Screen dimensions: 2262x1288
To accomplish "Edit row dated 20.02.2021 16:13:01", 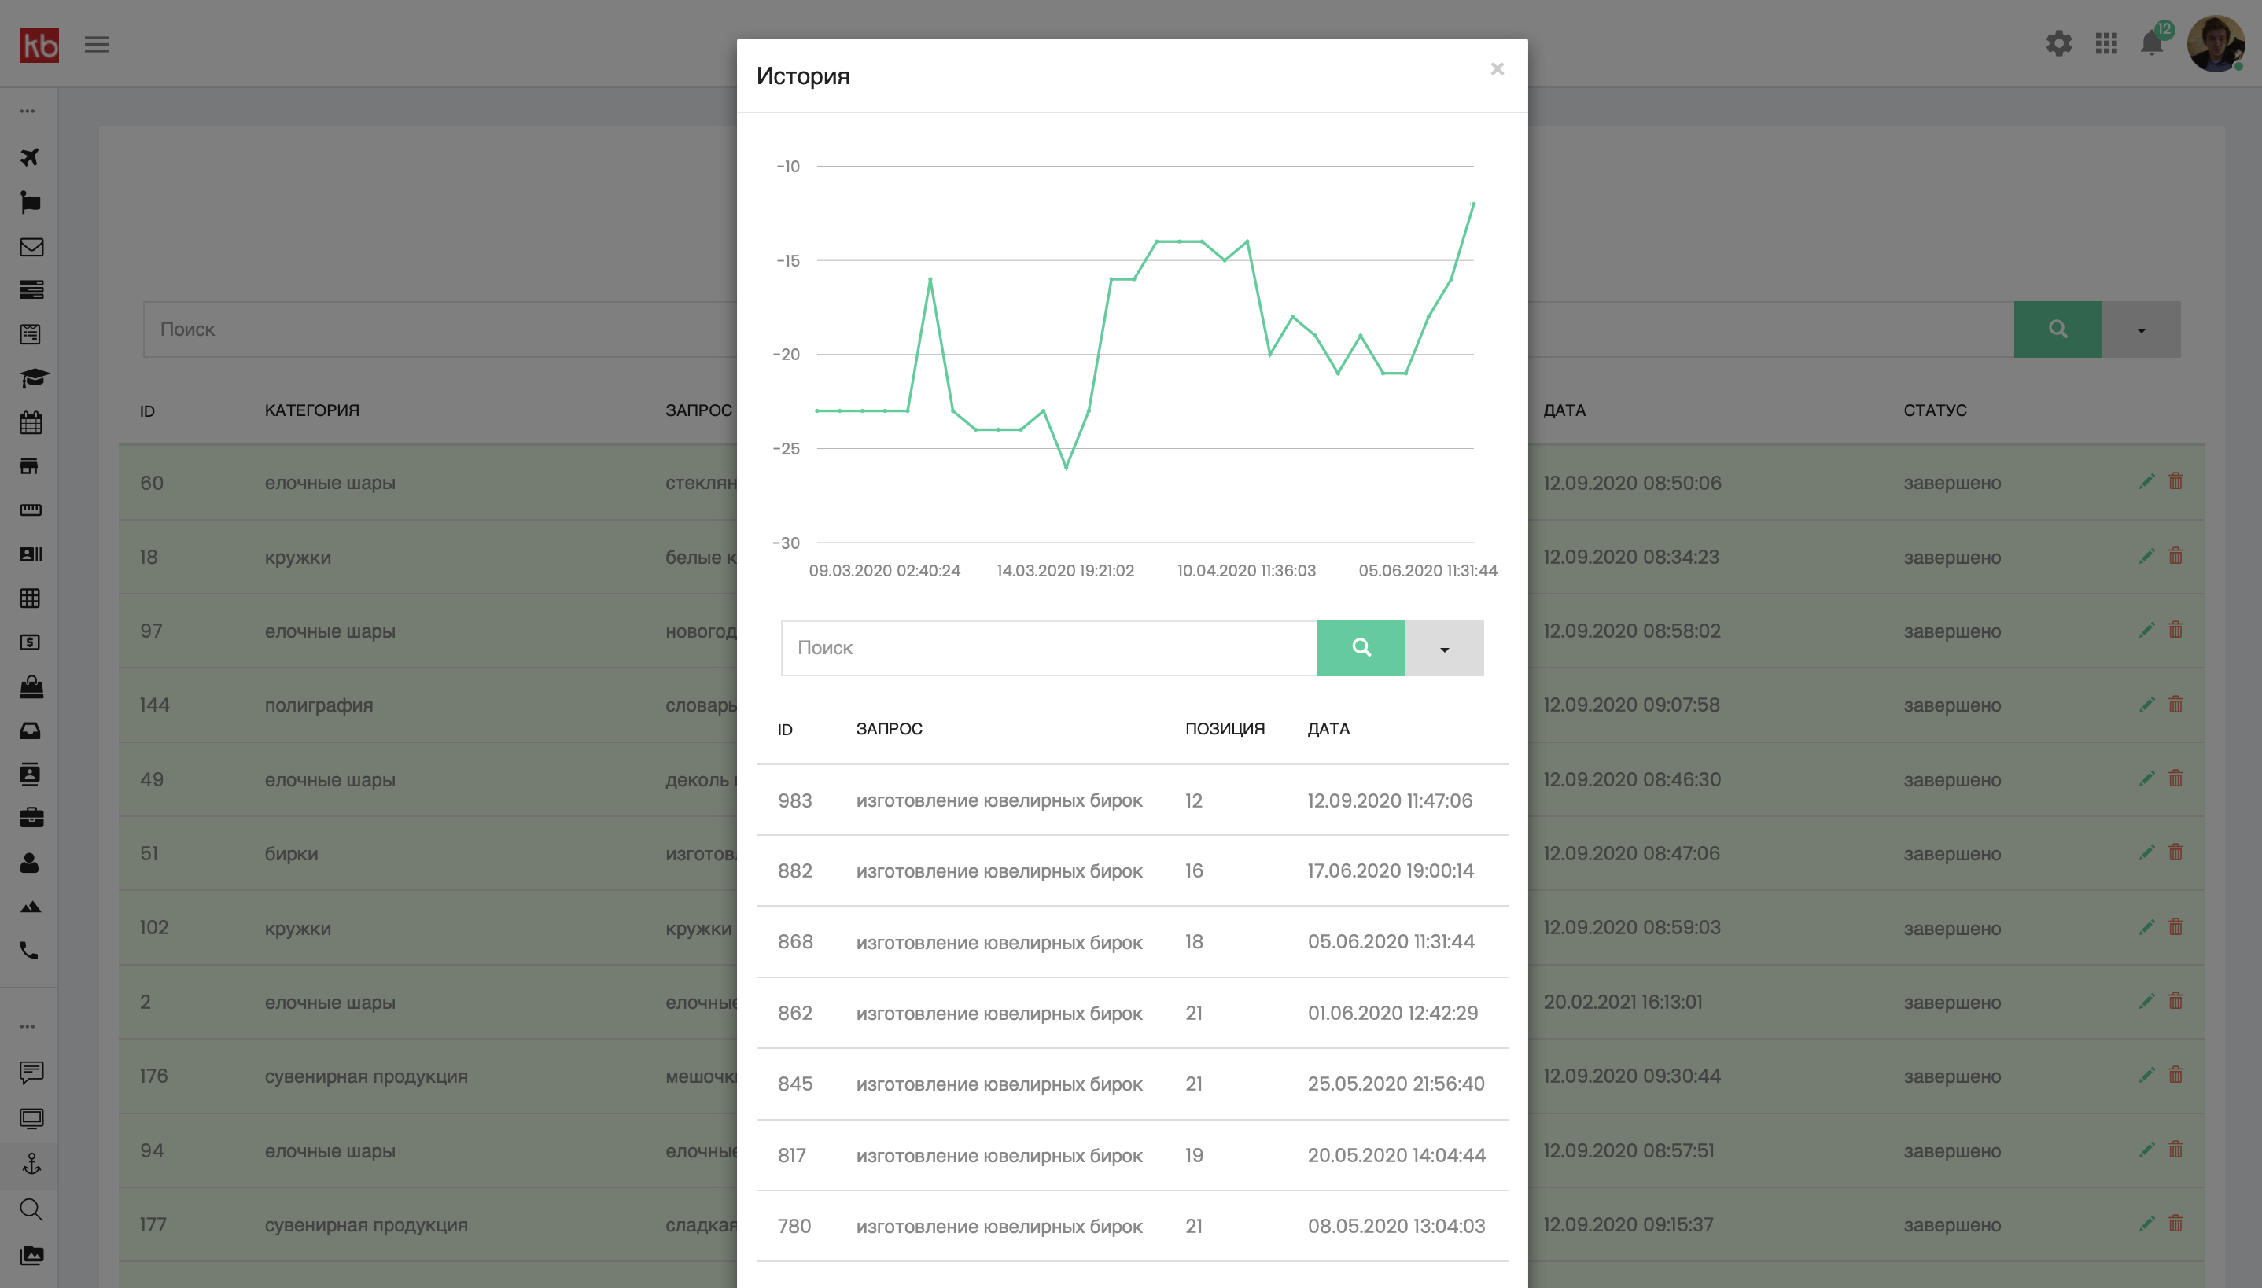I will 2146,1000.
